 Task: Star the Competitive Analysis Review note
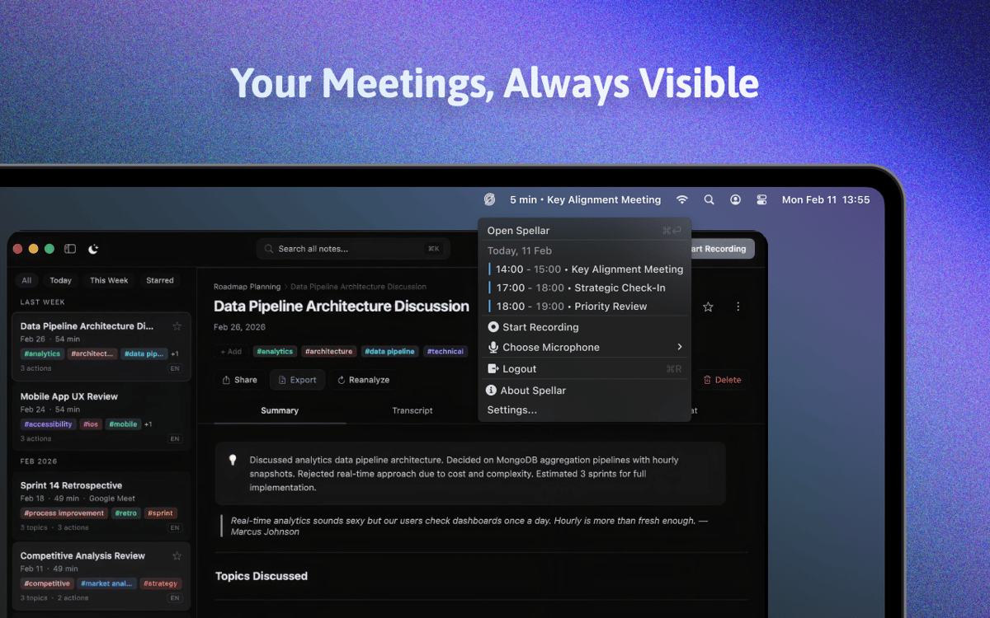click(x=177, y=556)
